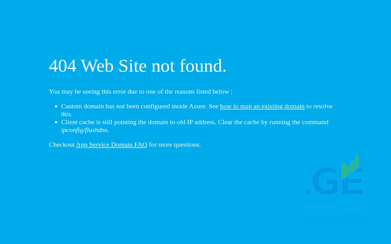Click the 'to resolve this.' text

[x=197, y=110]
